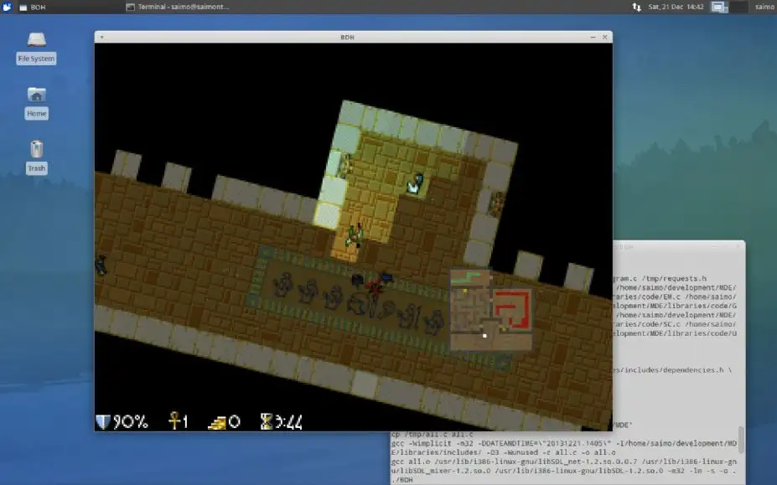777x485 pixels.
Task: Click the "gcc -Wimplicit -m32" line in Terminal
Action: (x=564, y=443)
